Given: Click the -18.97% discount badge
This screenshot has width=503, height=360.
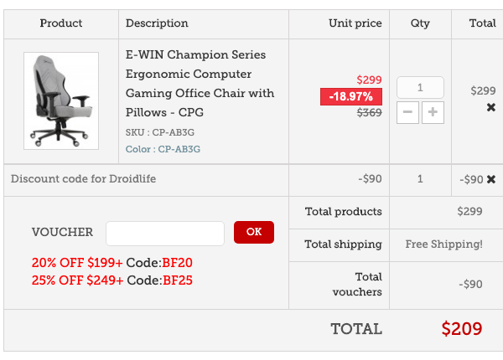Looking at the screenshot, I should pyautogui.click(x=351, y=97).
